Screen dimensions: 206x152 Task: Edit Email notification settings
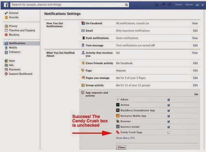195,31
